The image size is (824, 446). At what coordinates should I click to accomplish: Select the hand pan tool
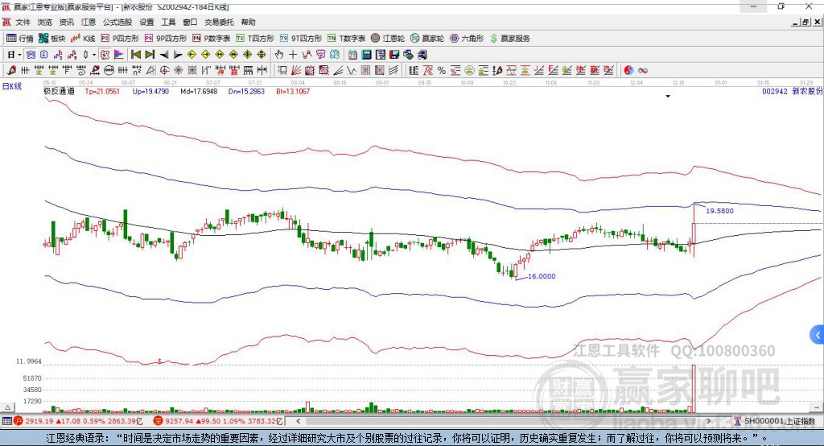tap(278, 55)
